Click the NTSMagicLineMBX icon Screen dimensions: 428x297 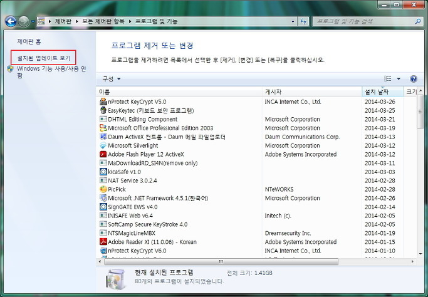pos(103,233)
